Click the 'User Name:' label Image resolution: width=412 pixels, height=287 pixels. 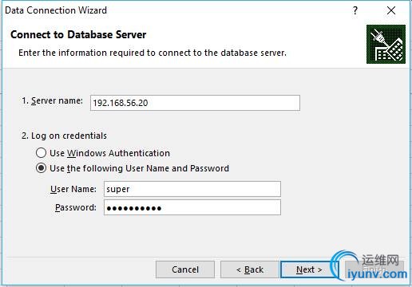pos(73,189)
